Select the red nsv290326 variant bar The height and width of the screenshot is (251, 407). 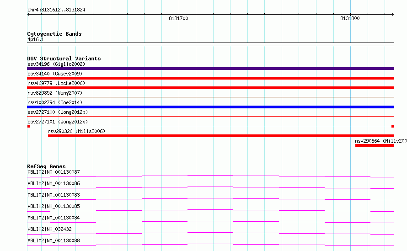pos(221,136)
